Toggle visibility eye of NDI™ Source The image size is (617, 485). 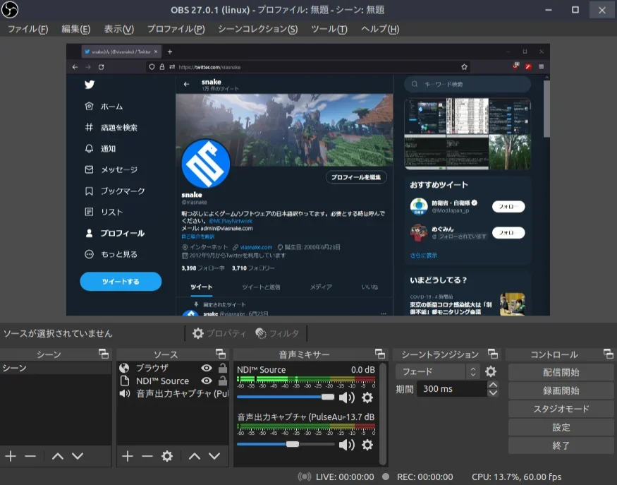click(207, 381)
